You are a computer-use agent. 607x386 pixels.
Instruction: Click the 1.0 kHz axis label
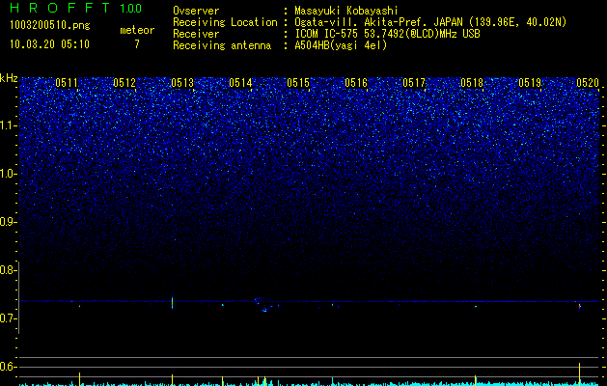click(9, 174)
